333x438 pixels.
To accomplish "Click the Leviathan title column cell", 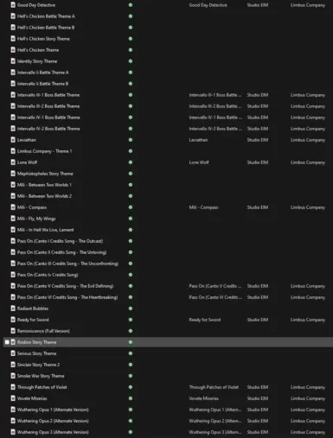I will tap(198, 140).
